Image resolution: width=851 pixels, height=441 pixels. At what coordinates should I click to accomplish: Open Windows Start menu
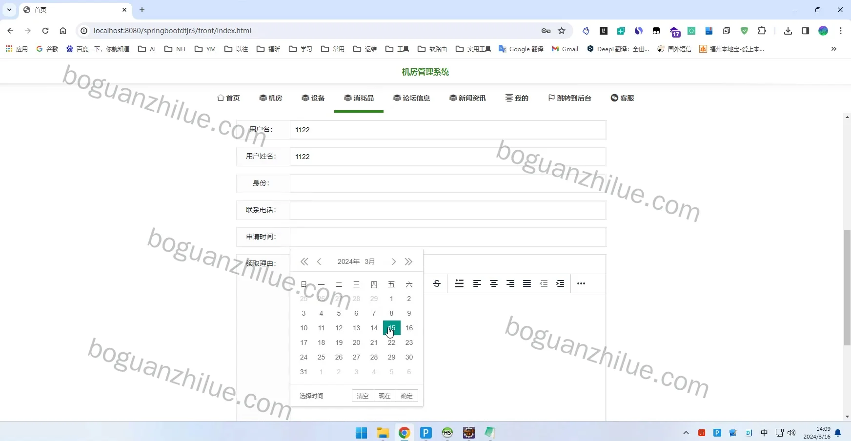pyautogui.click(x=361, y=433)
